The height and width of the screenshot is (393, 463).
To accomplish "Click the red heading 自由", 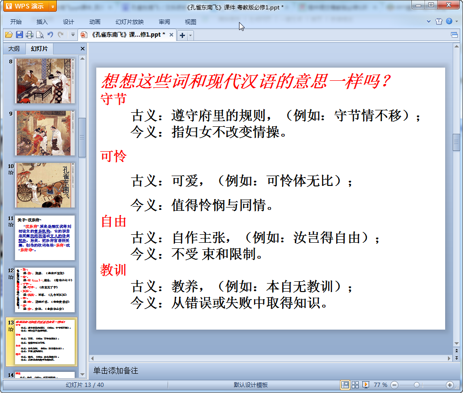I will [x=113, y=222].
